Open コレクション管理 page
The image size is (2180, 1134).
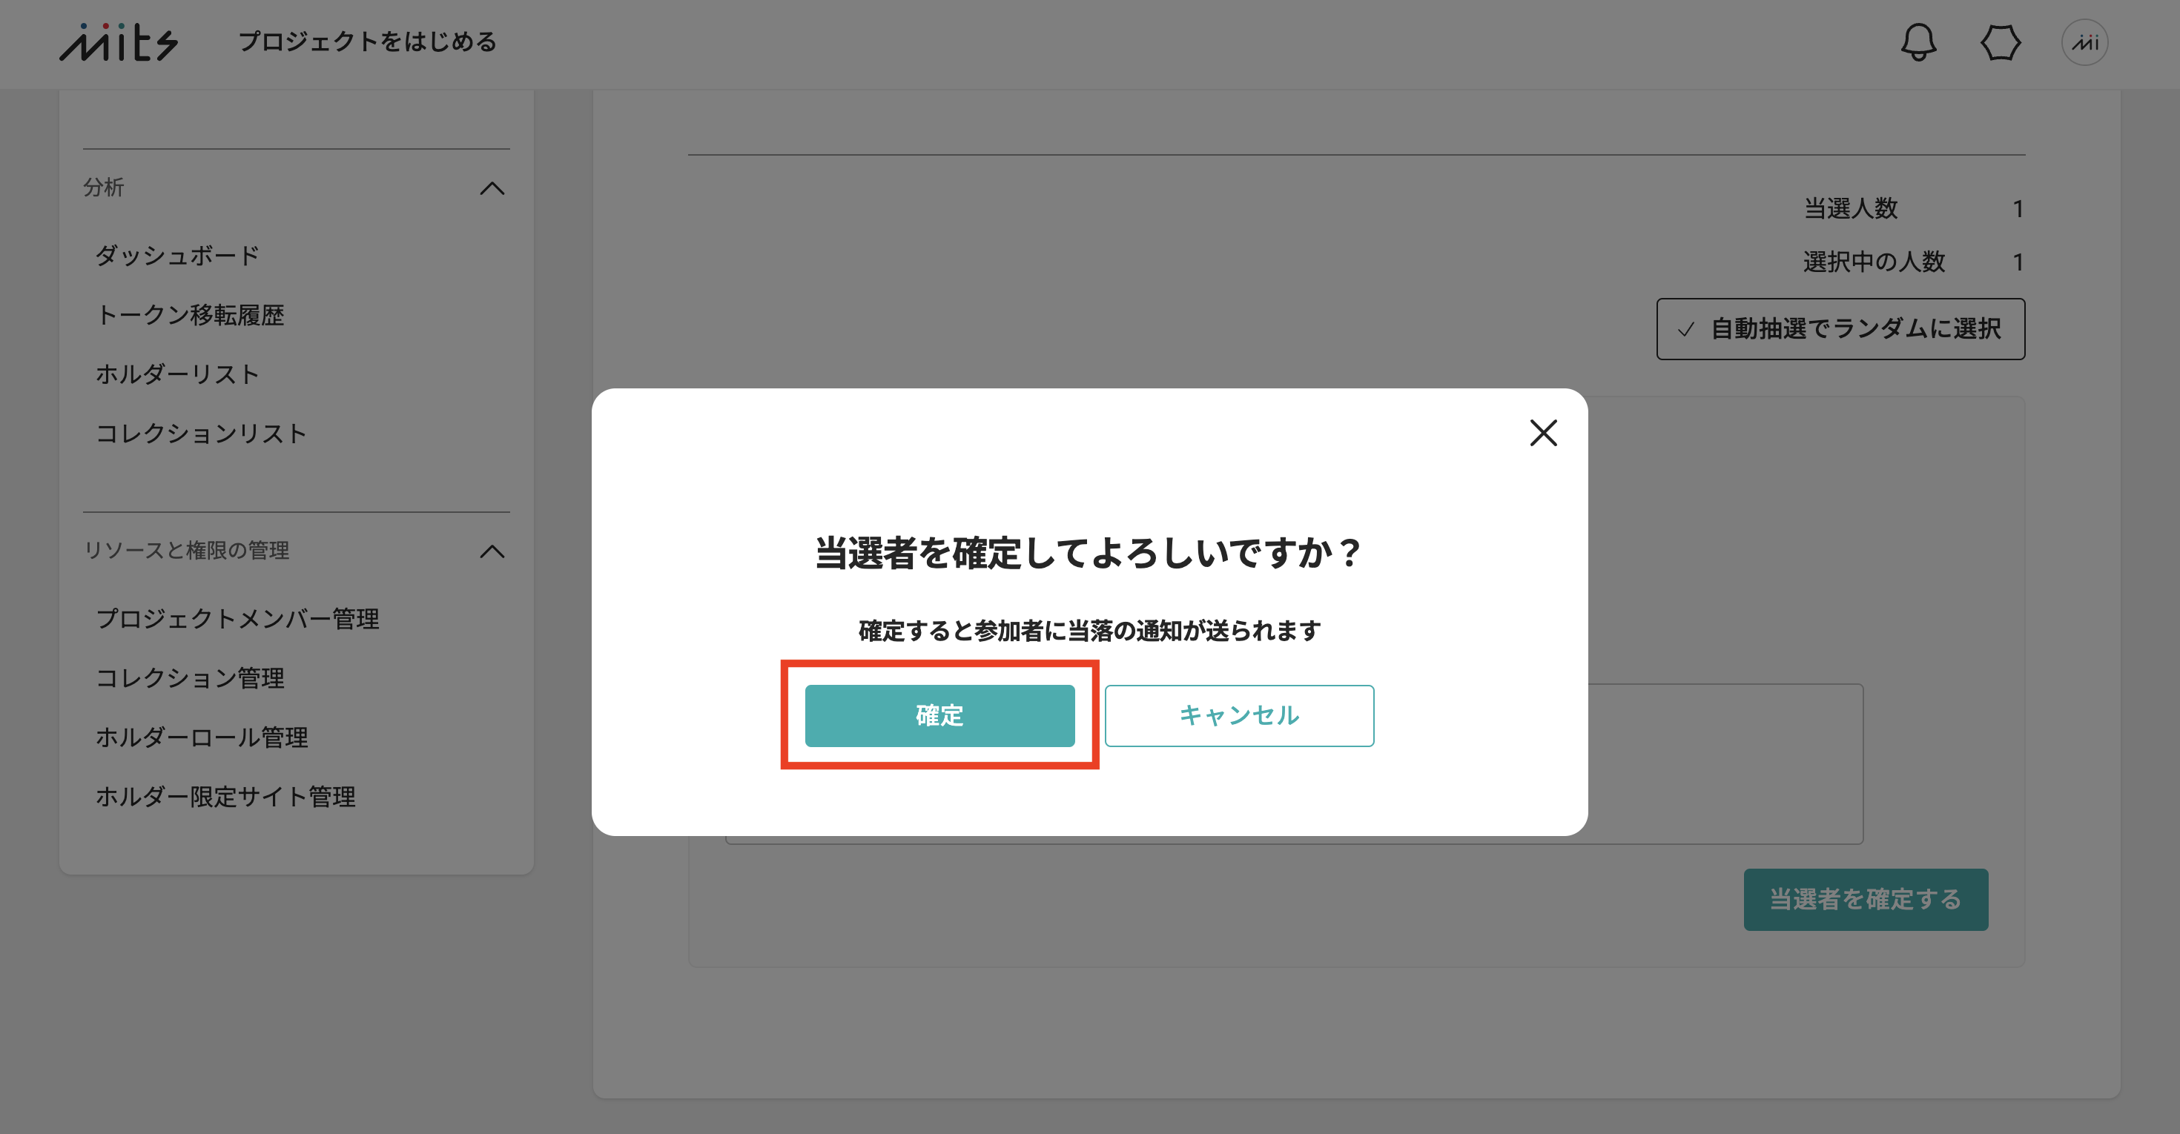190,678
